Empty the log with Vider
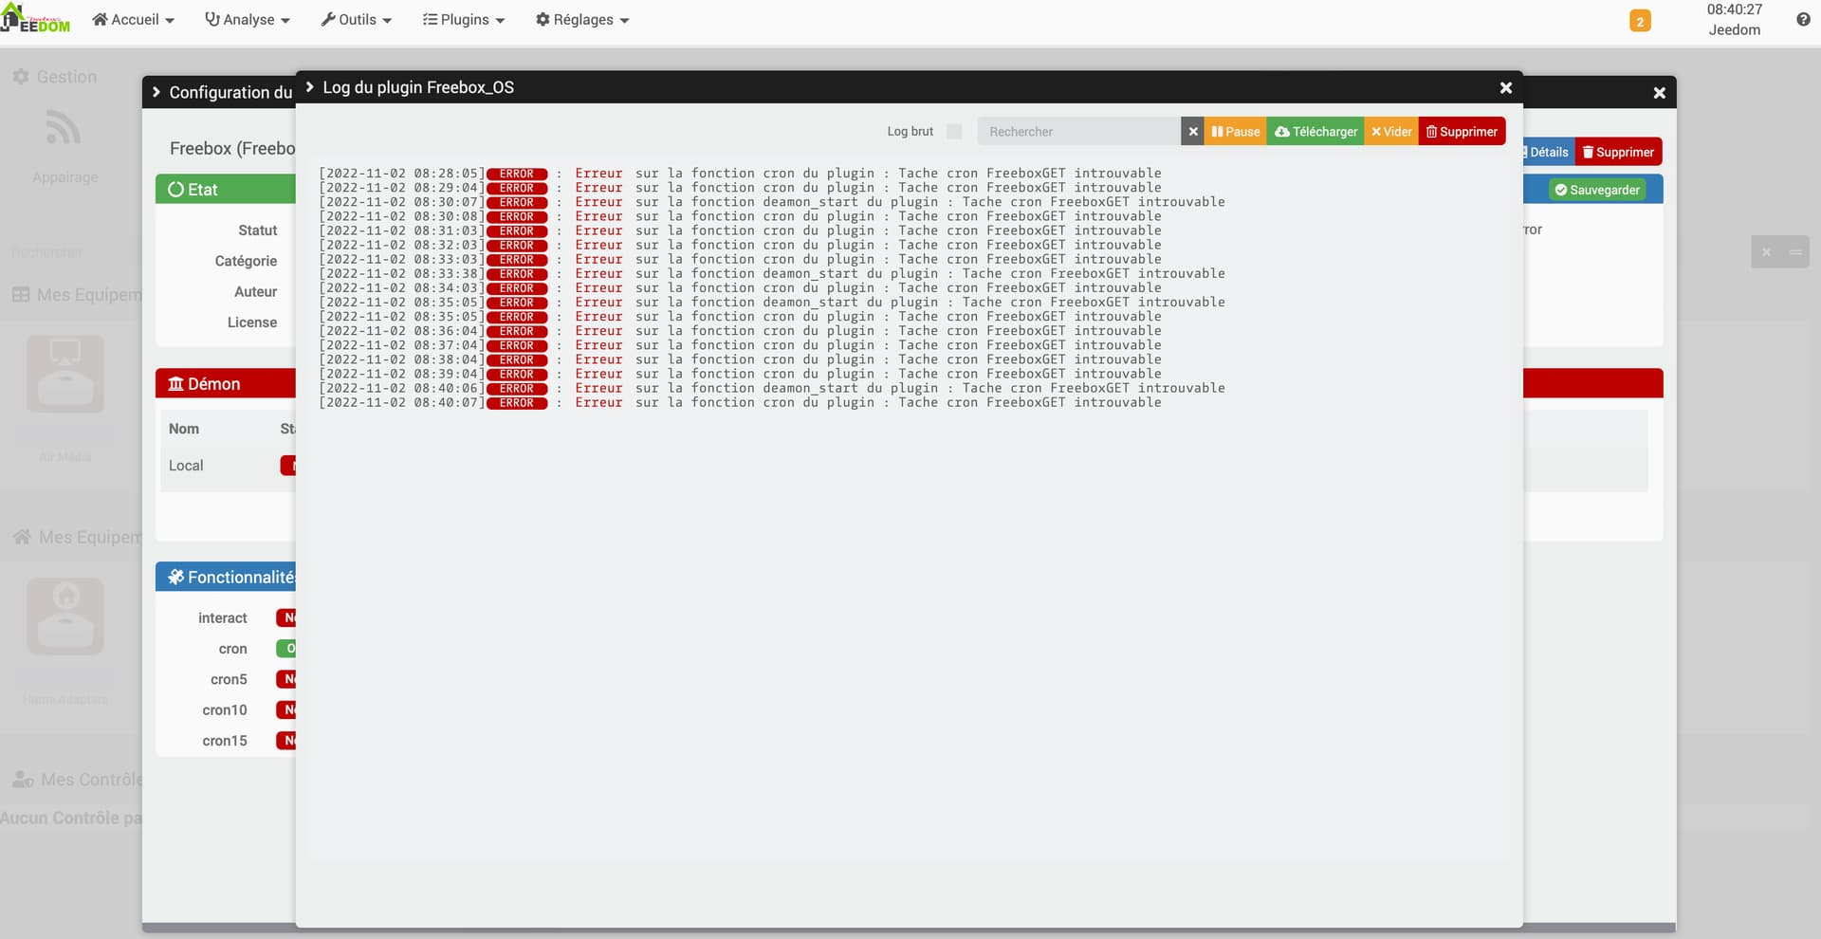Screen dimensions: 1821x939 [1391, 132]
